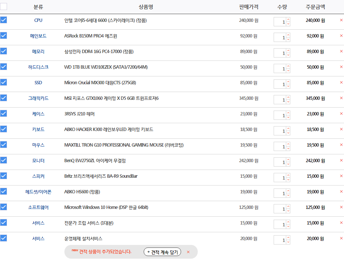Remove the 전문가 조립 서비스 row via red X
This screenshot has width=344, height=259.
point(341,223)
